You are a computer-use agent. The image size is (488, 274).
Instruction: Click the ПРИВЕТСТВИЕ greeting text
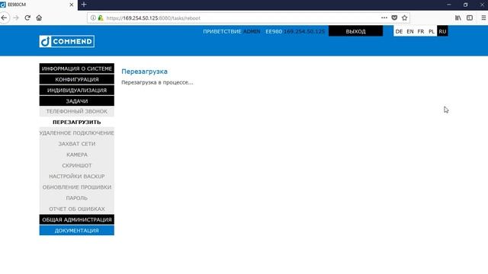coord(222,31)
